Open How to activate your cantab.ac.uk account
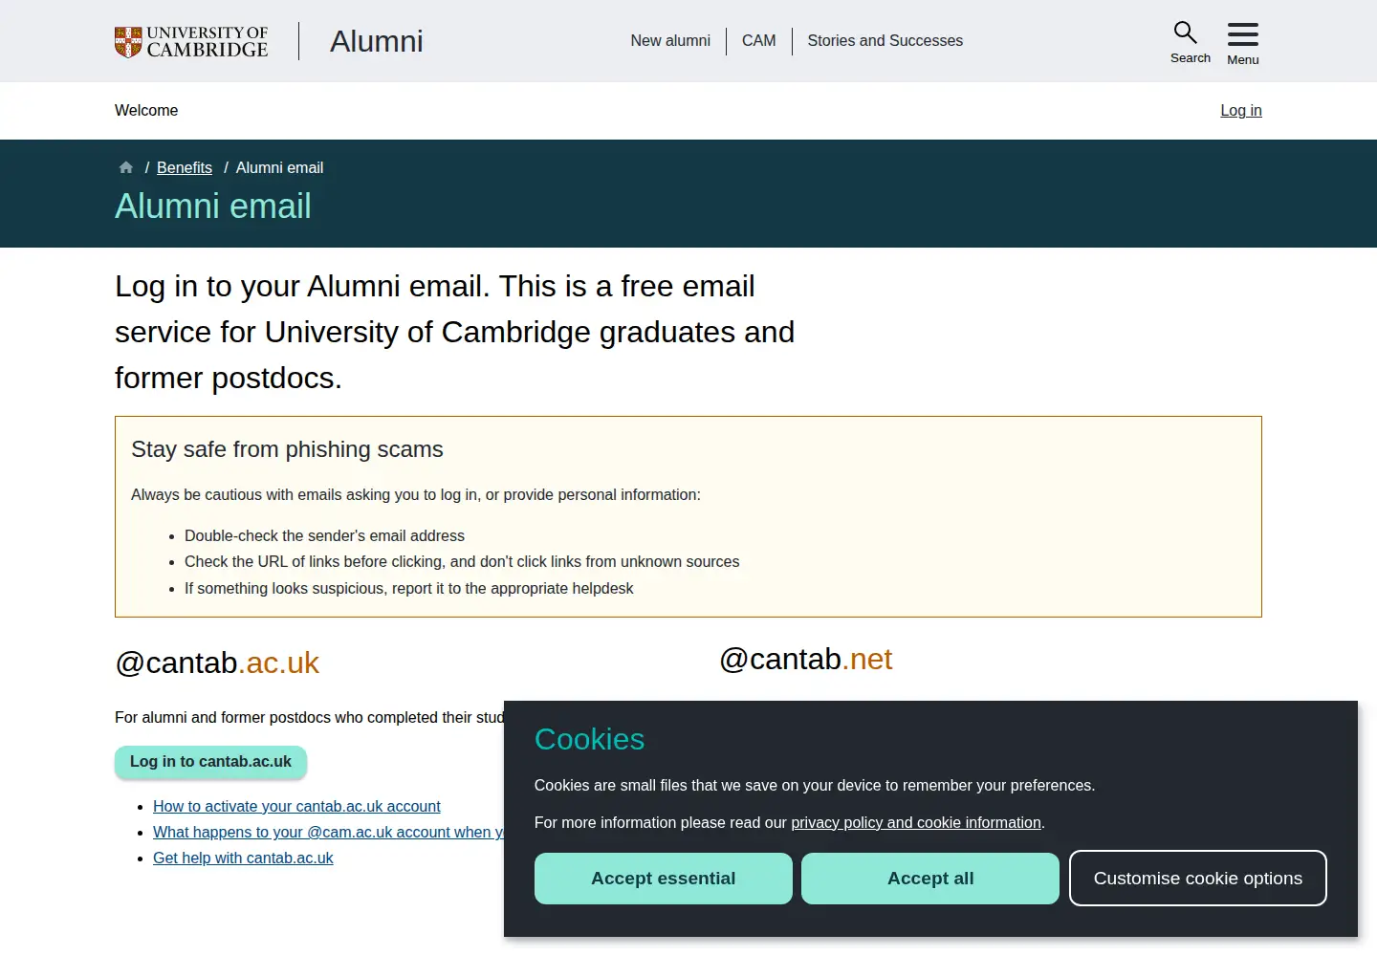The image size is (1377, 956). click(296, 806)
